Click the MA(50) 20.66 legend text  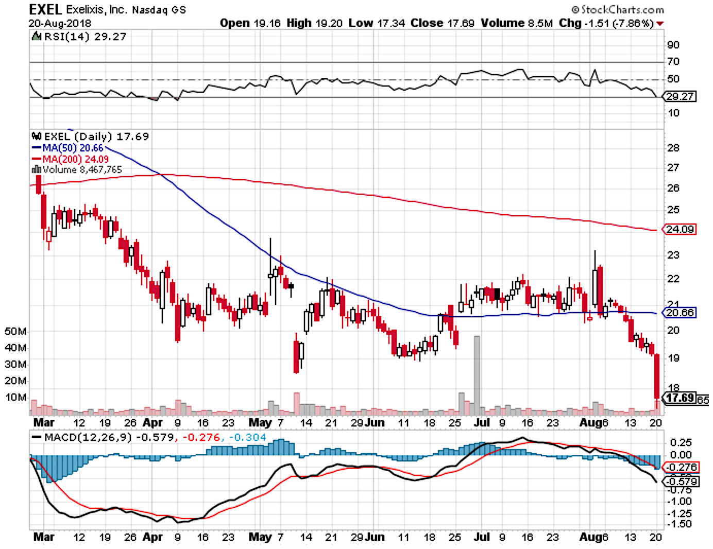[73, 148]
